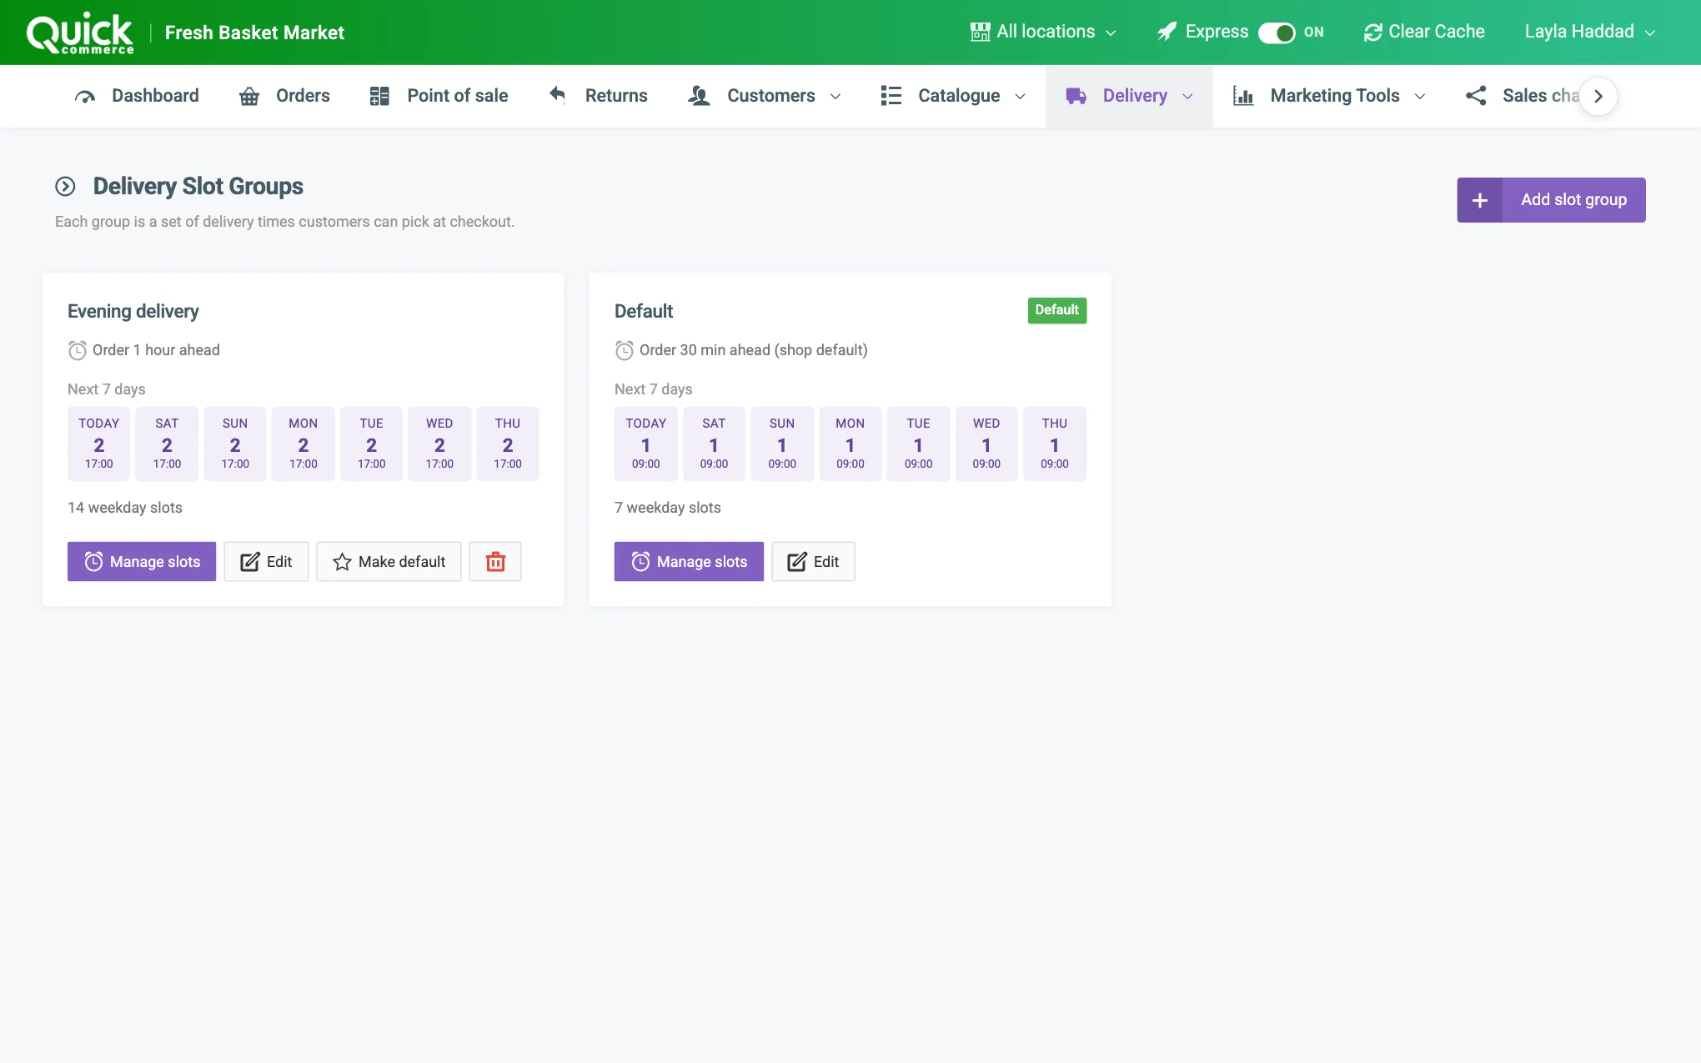Open the Layla Haddad user menu
Image resolution: width=1701 pixels, height=1063 pixels.
coord(1590,32)
